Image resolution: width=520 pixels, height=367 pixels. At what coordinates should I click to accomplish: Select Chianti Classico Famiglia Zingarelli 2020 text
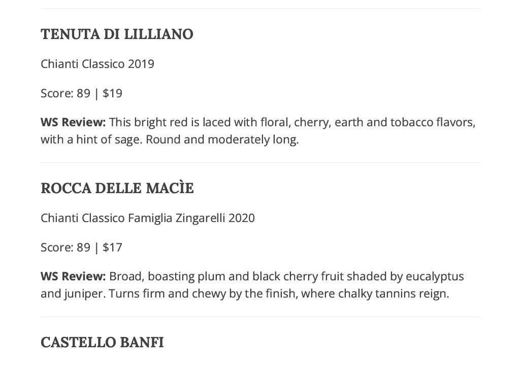pyautogui.click(x=148, y=218)
